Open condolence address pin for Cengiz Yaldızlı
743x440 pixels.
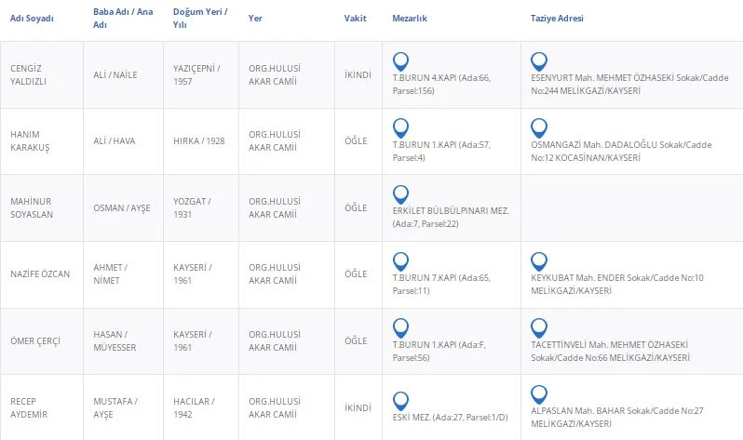[x=538, y=62]
